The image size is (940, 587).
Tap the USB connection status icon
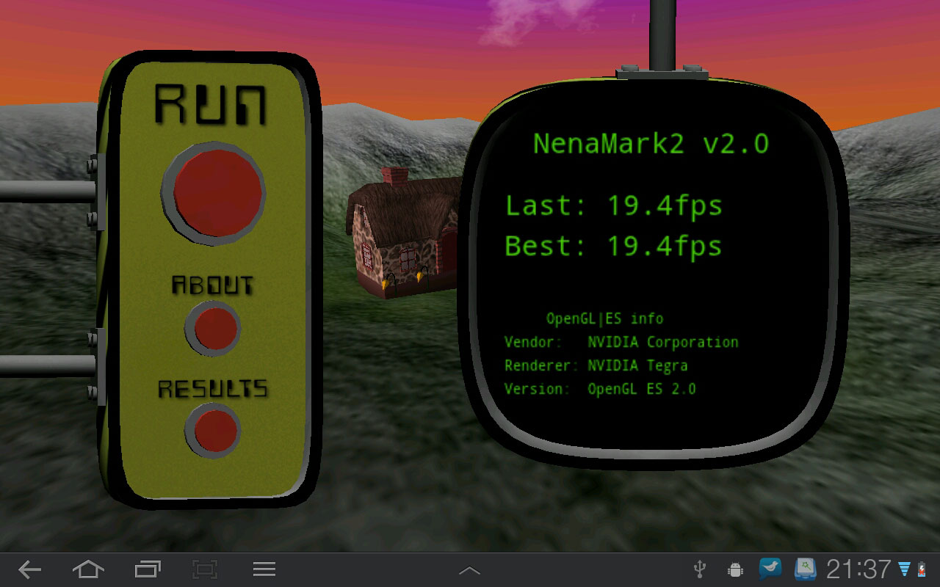[700, 569]
